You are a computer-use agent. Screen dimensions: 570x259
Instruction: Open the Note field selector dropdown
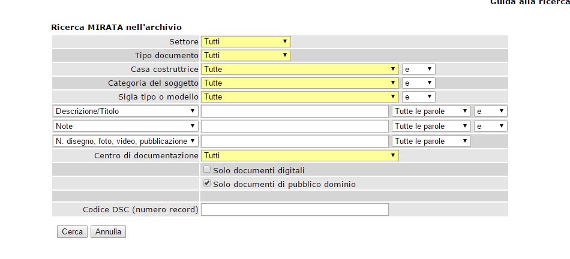[126, 127]
